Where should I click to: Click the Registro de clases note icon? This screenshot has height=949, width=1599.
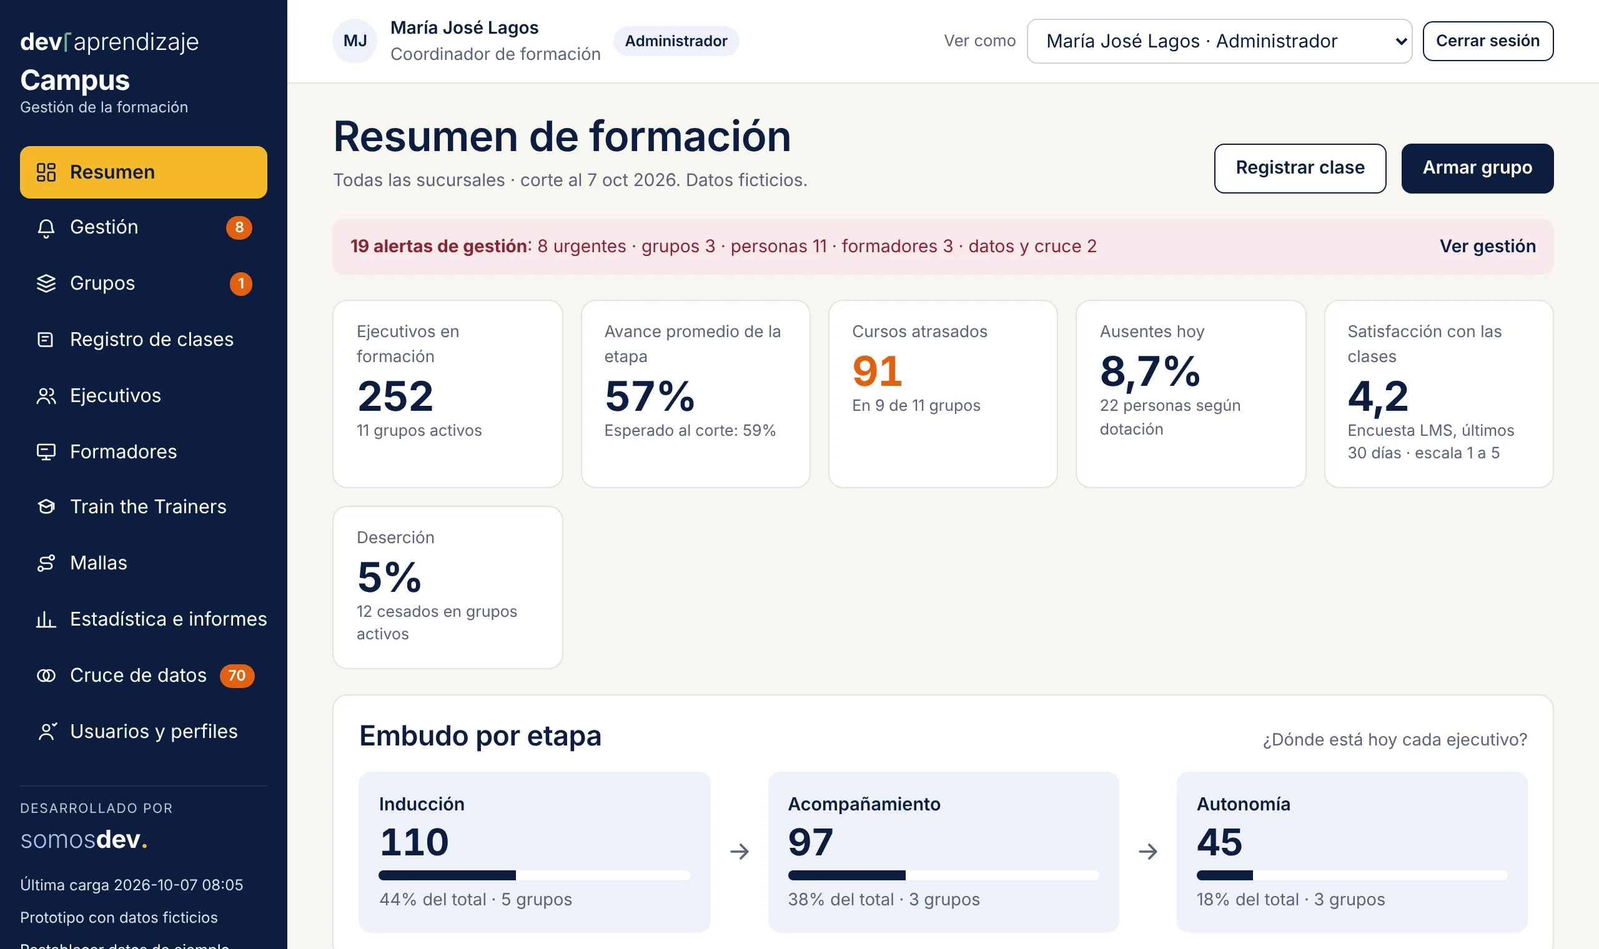tap(46, 340)
